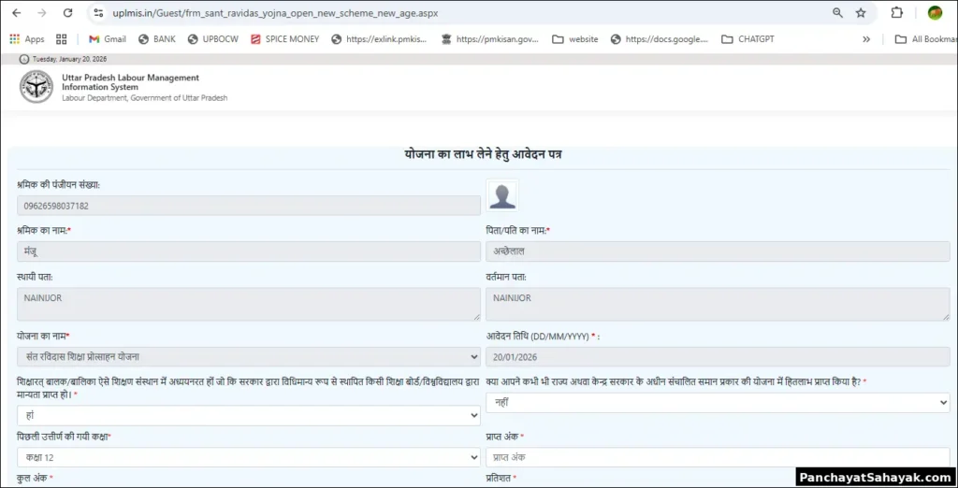
Task: Open the previous benefit dropdown showing नहीं
Action: pos(718,403)
